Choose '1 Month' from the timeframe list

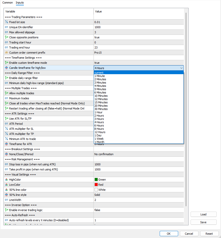pos(139,142)
